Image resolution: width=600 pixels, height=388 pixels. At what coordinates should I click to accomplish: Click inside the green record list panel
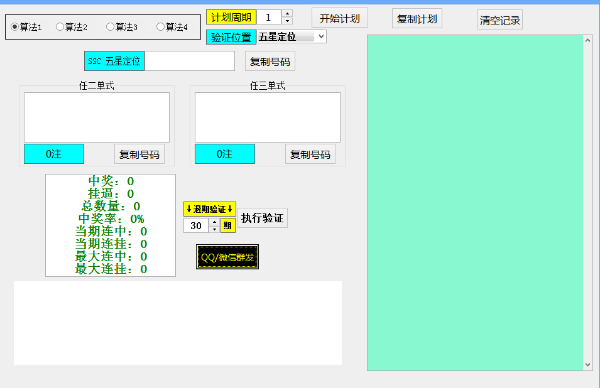tap(475, 203)
